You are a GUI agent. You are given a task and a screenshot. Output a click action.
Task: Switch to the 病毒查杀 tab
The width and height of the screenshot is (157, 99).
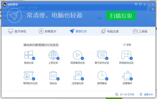tap(48, 31)
